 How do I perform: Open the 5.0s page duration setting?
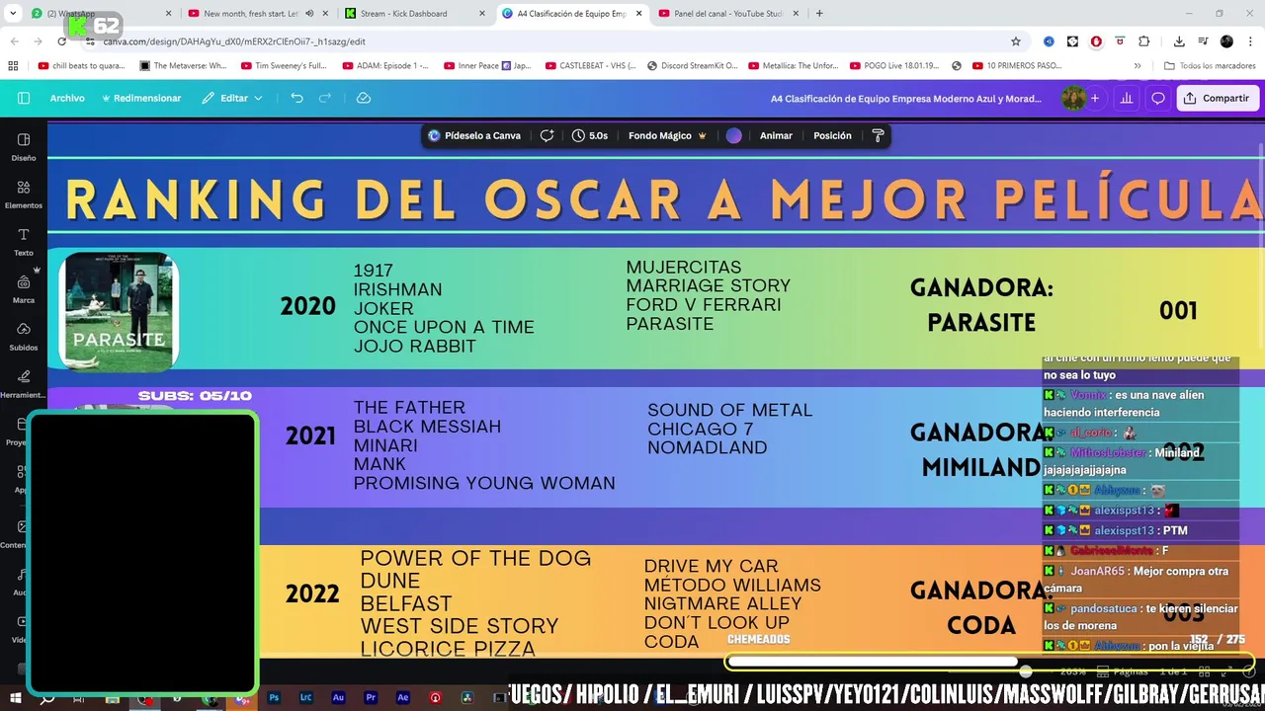590,135
